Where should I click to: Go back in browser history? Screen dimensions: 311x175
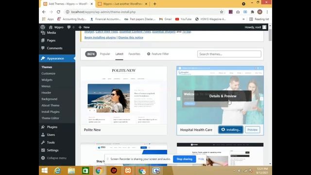pos(44,12)
